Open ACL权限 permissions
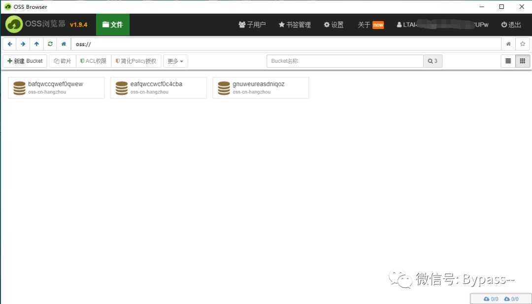532x304 pixels. [93, 61]
